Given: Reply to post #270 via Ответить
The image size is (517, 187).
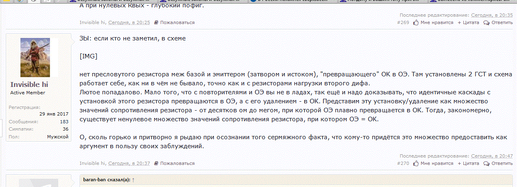Looking at the screenshot, I should pyautogui.click(x=498, y=163).
